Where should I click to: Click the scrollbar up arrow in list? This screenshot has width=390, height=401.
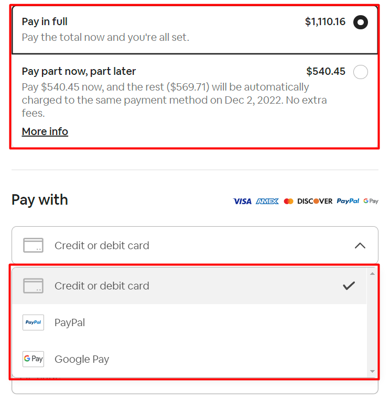pos(372,273)
